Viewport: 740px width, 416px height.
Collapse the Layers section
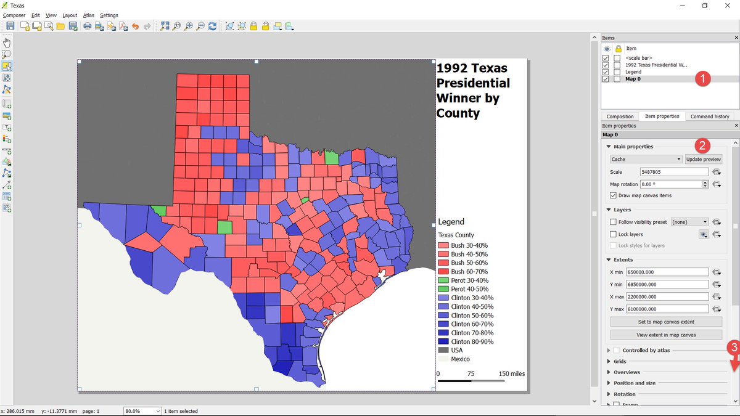pyautogui.click(x=609, y=210)
